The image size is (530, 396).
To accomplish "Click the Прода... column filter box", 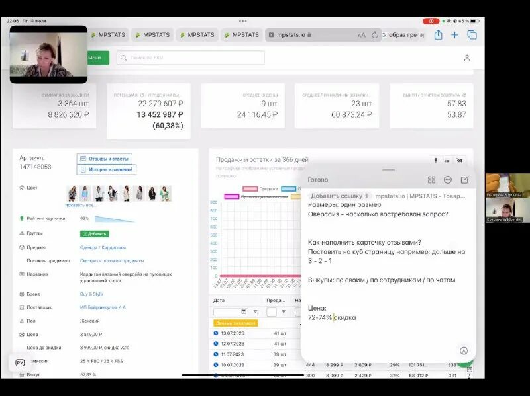I will pos(272,312).
